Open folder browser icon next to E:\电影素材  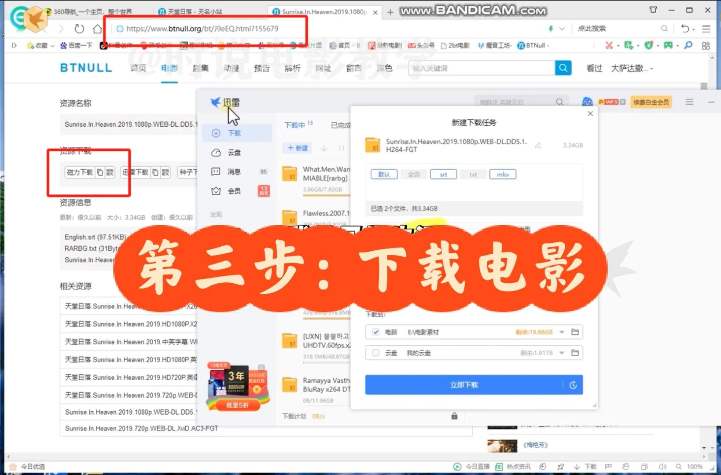[575, 332]
